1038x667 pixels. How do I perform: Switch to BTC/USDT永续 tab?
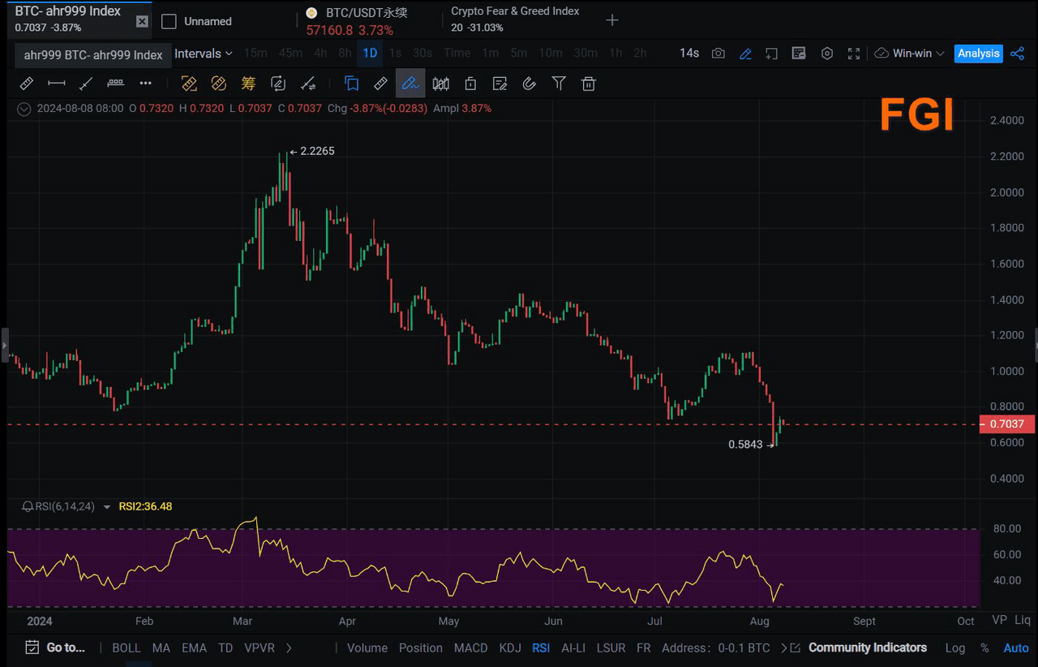(357, 21)
